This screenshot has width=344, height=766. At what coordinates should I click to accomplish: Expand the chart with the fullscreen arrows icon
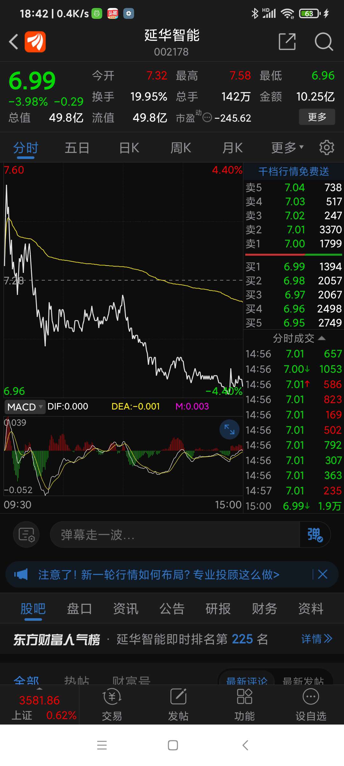[229, 430]
